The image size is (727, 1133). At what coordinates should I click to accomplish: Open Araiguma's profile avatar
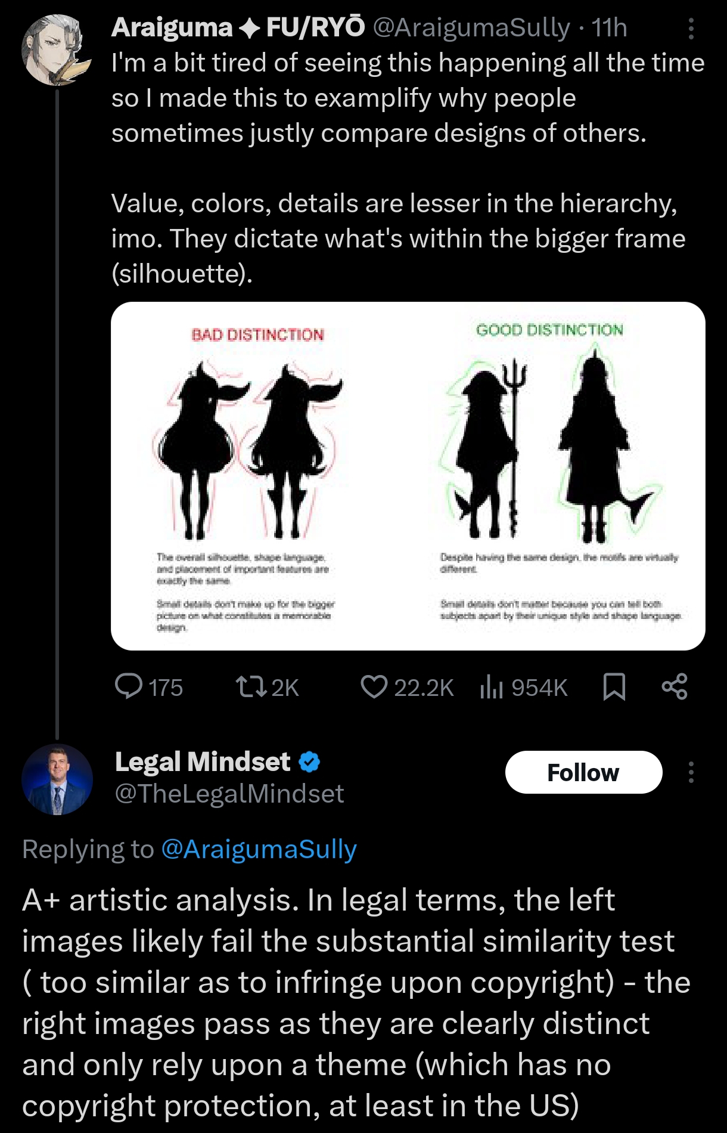click(57, 50)
